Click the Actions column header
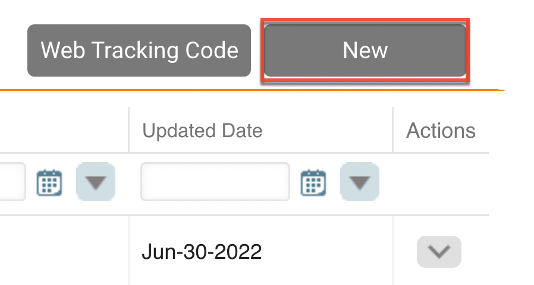Screen dimensions: 534x285 [x=441, y=131]
